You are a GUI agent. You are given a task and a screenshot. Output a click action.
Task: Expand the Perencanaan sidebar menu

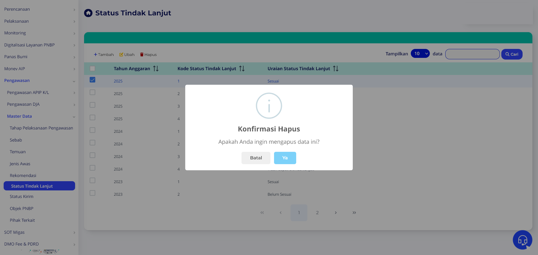pyautogui.click(x=17, y=9)
